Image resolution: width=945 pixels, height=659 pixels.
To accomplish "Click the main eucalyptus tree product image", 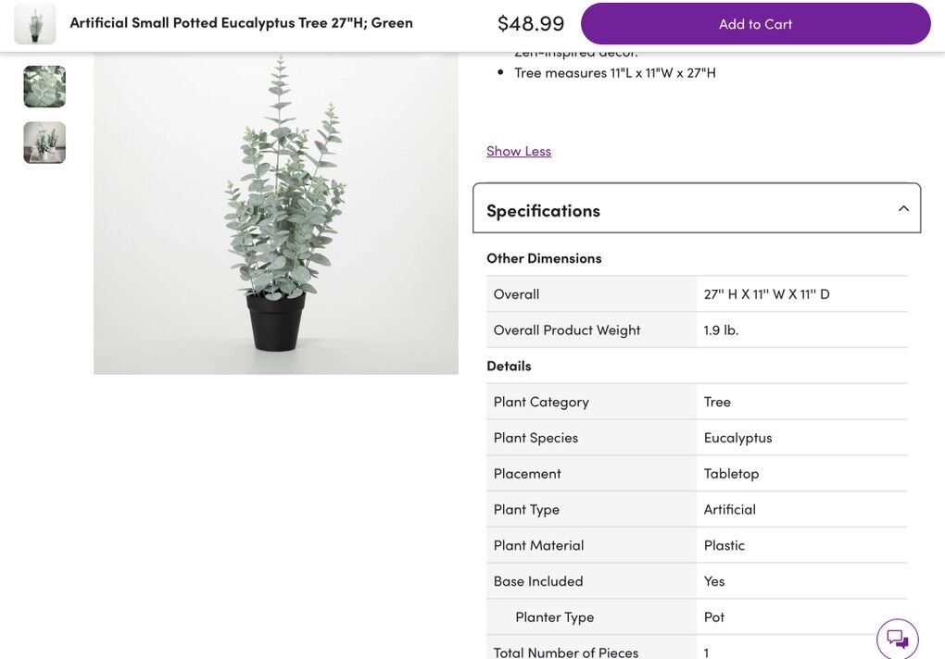I will point(276,213).
